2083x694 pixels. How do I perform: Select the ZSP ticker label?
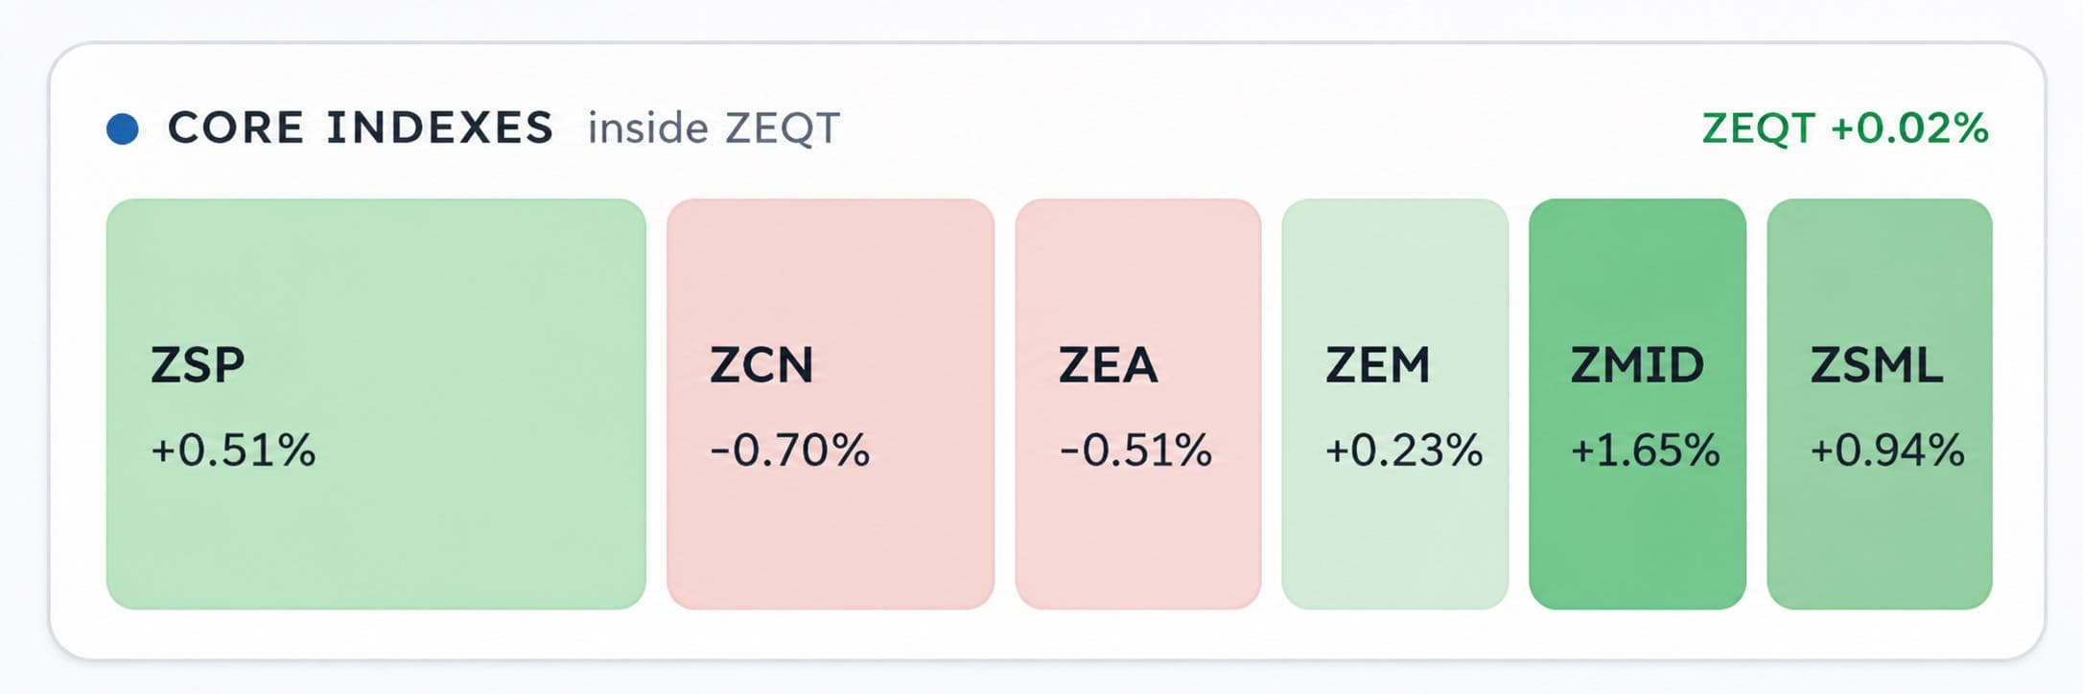tap(198, 365)
